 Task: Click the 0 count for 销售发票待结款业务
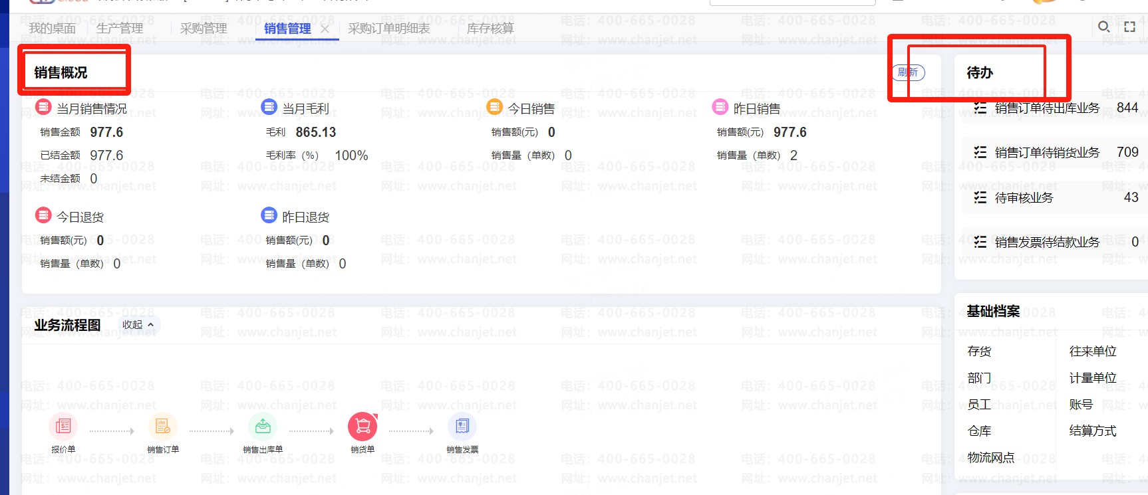[x=1135, y=242]
